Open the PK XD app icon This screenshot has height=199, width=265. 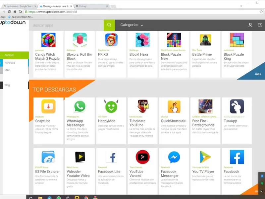click(111, 40)
